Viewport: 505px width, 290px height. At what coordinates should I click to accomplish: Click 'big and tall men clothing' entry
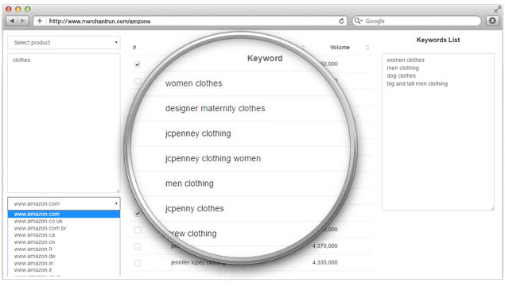point(417,83)
